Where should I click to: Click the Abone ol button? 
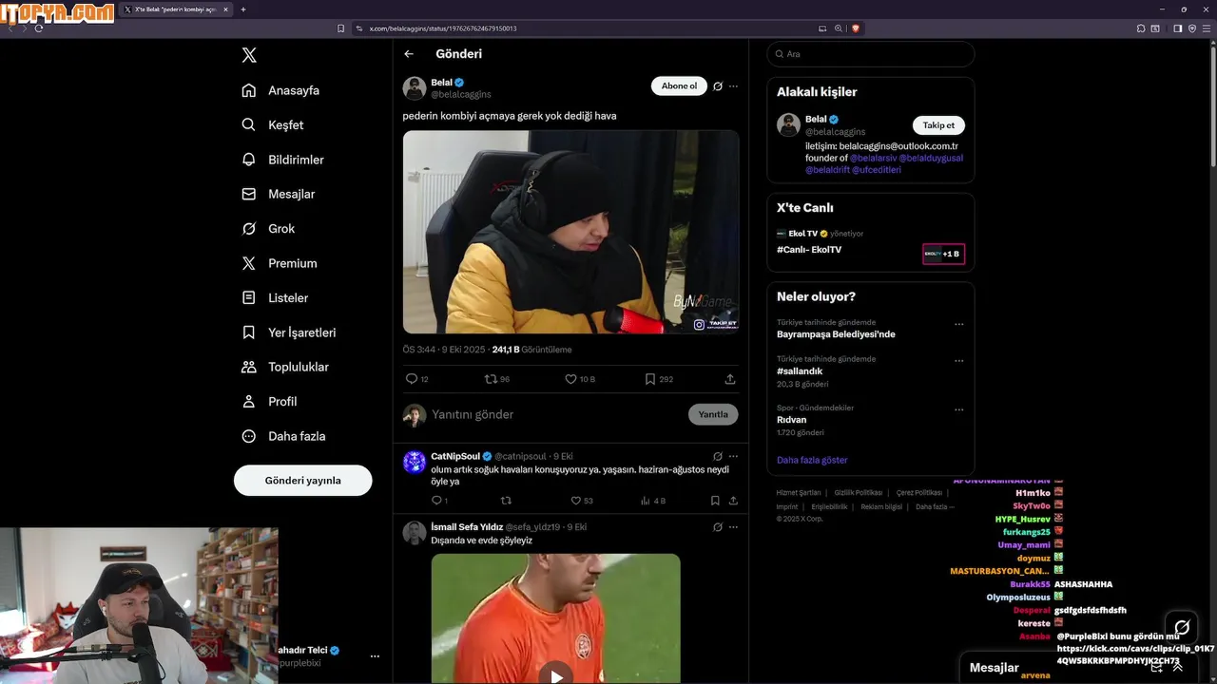(679, 86)
